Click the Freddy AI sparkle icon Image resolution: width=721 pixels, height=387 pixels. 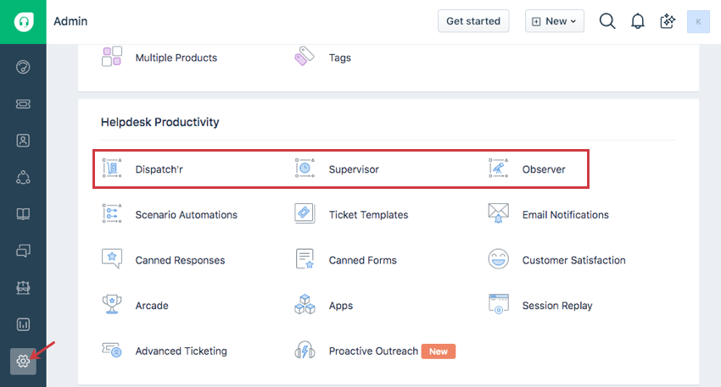click(x=668, y=21)
